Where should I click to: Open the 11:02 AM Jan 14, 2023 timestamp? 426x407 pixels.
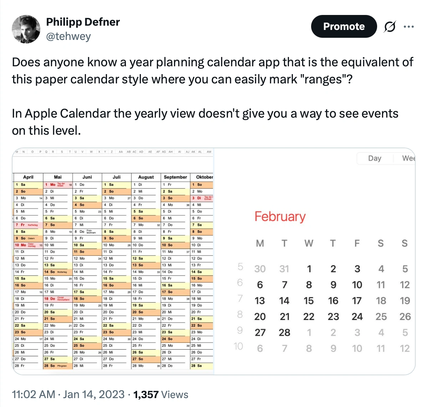coord(68,395)
